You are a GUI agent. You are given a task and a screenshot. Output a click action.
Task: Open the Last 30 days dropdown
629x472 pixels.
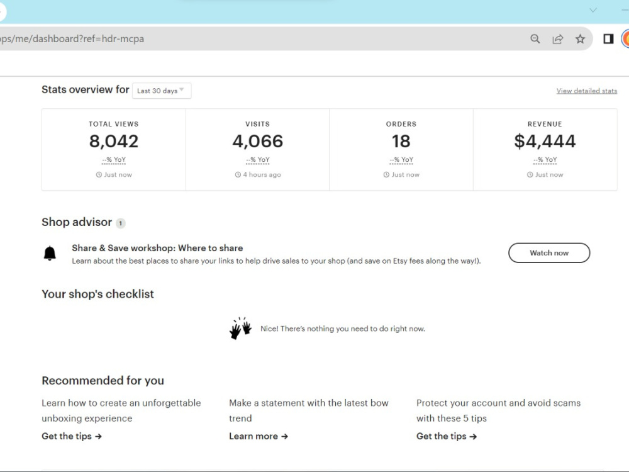pos(162,91)
